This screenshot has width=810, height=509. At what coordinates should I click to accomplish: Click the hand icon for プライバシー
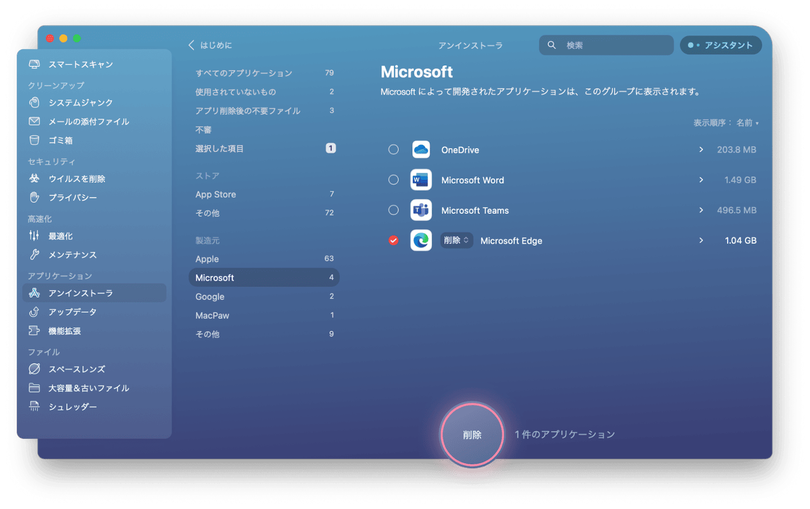[34, 197]
